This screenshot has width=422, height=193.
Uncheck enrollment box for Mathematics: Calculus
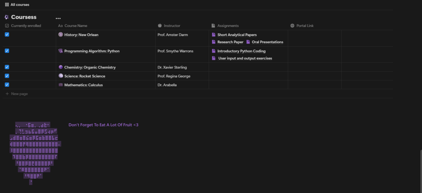tap(7, 85)
